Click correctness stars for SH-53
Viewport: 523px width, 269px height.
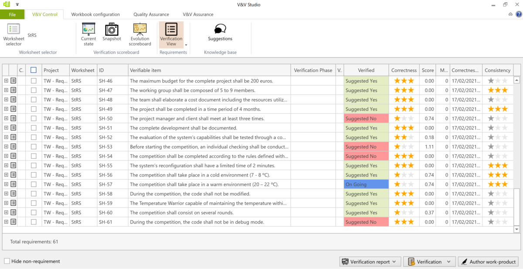tap(404, 146)
